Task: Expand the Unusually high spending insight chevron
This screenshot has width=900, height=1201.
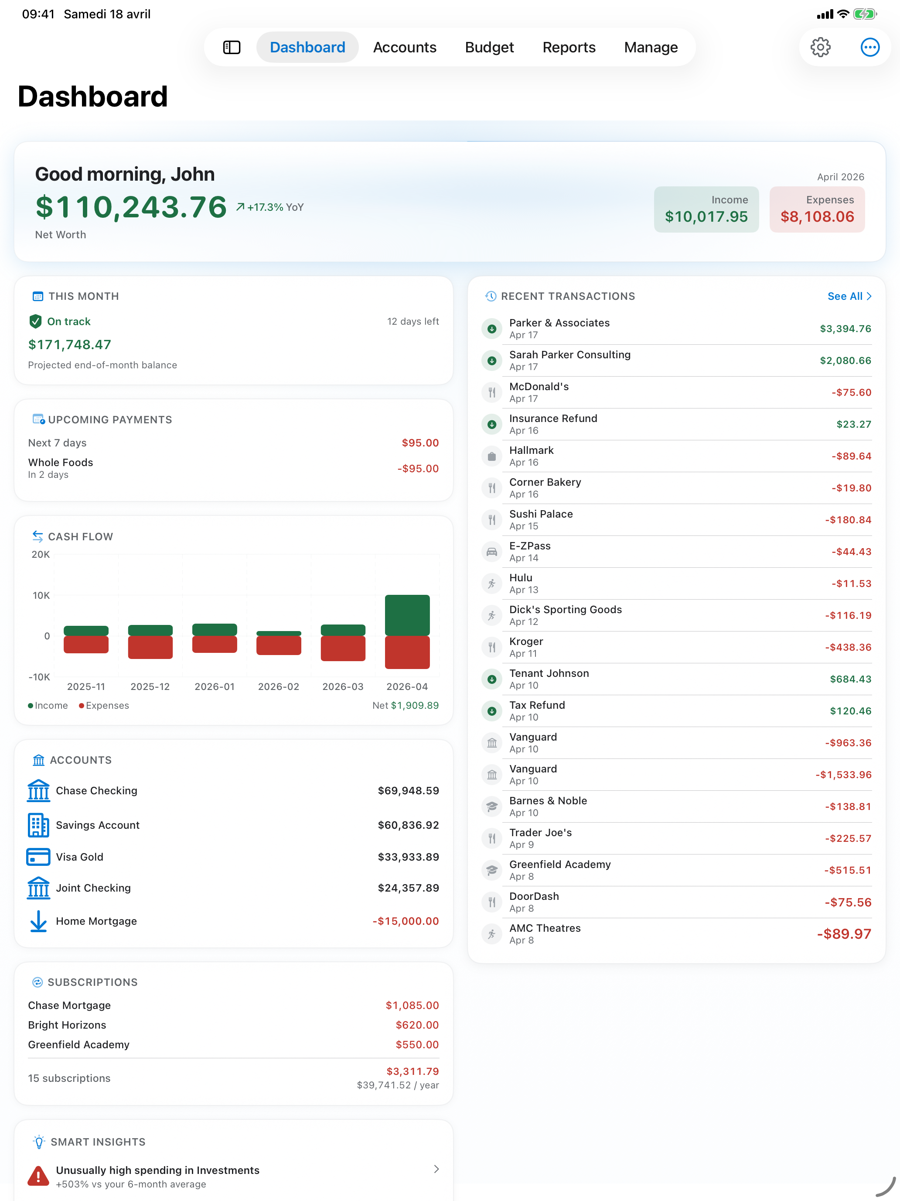Action: click(436, 1170)
